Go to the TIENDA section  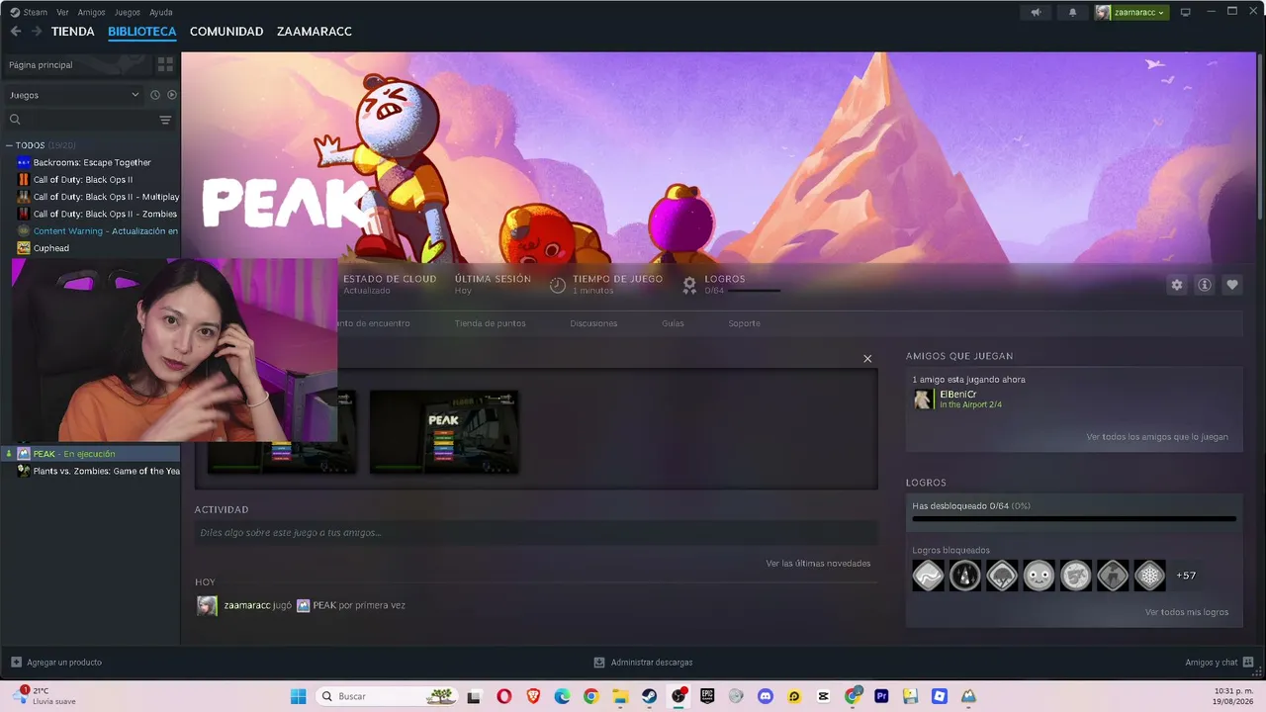(73, 32)
